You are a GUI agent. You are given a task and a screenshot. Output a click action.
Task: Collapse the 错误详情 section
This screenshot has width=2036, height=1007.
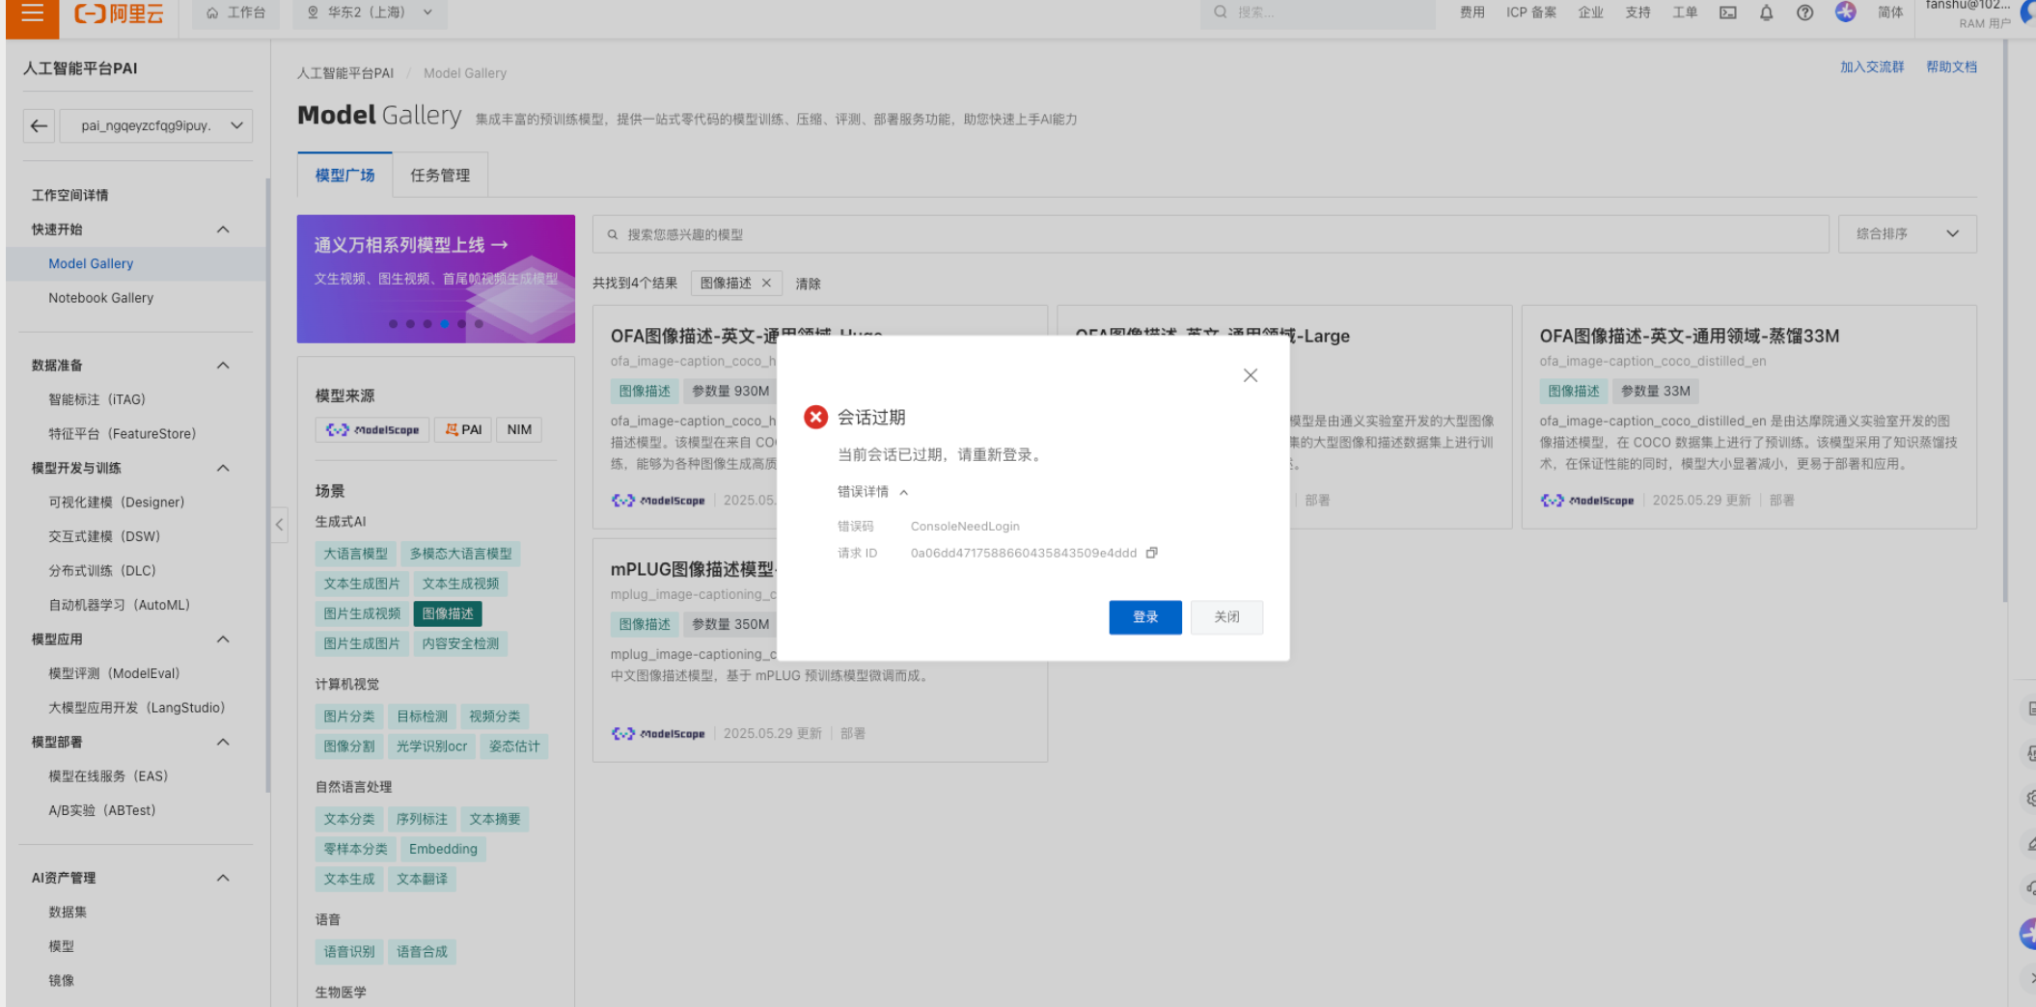click(872, 492)
